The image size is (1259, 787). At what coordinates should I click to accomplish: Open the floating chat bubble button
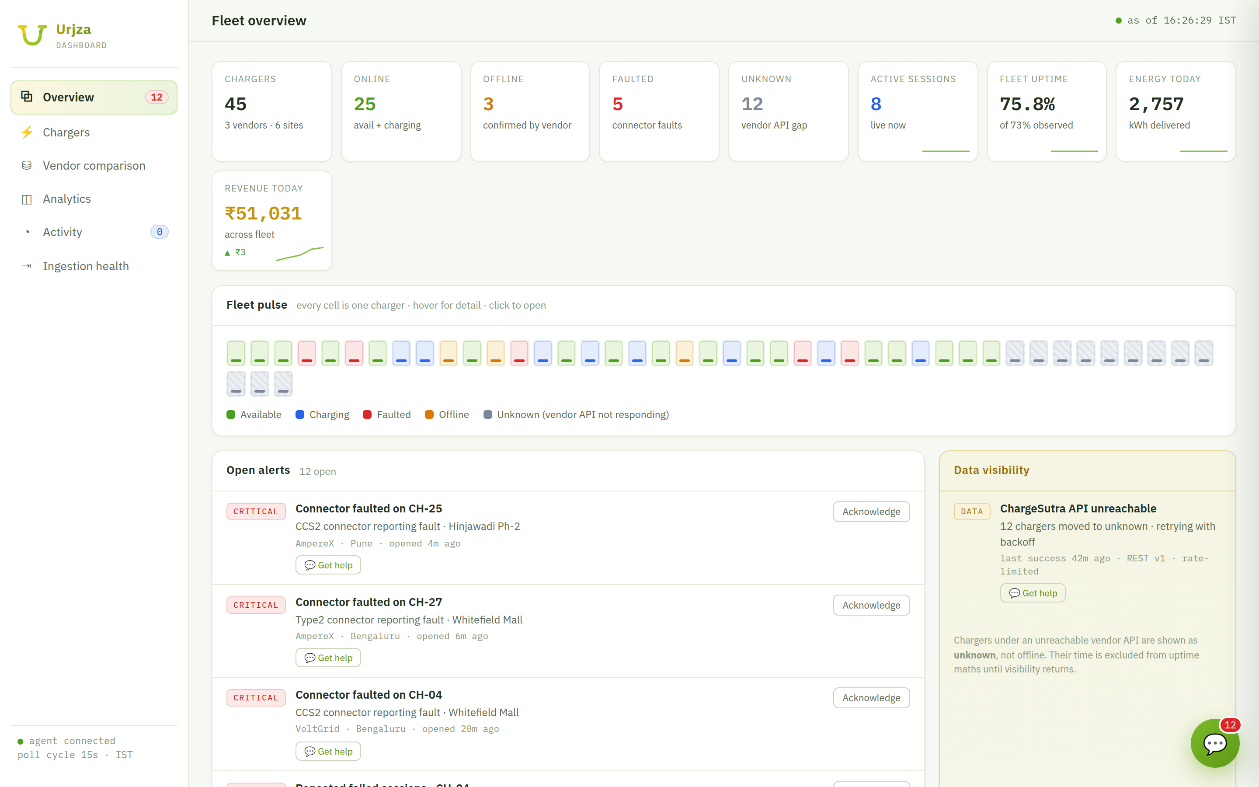[x=1215, y=743]
